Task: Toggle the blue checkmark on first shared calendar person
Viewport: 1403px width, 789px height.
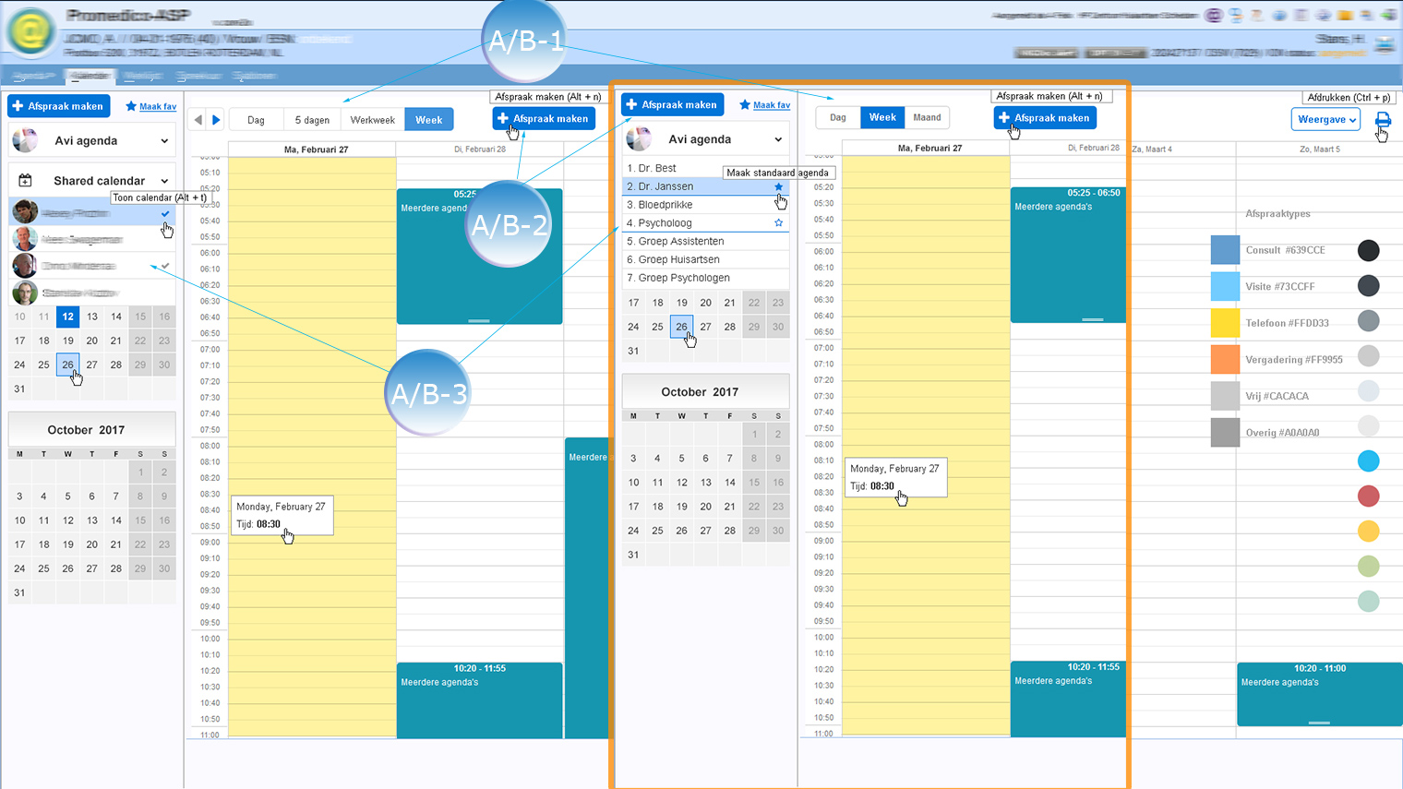Action: click(165, 213)
